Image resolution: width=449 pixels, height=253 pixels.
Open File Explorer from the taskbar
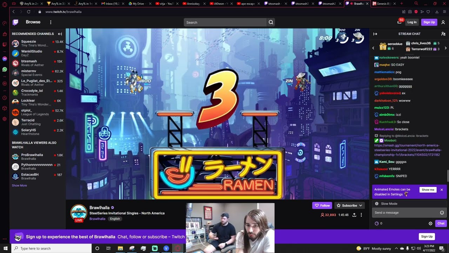coord(120,248)
